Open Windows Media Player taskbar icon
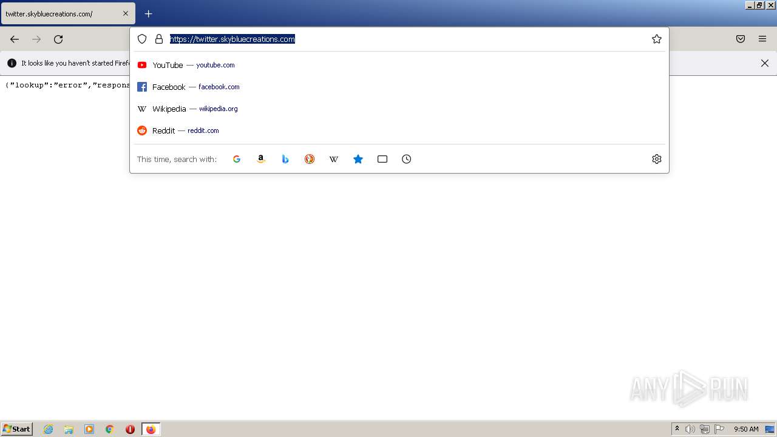 [x=89, y=429]
